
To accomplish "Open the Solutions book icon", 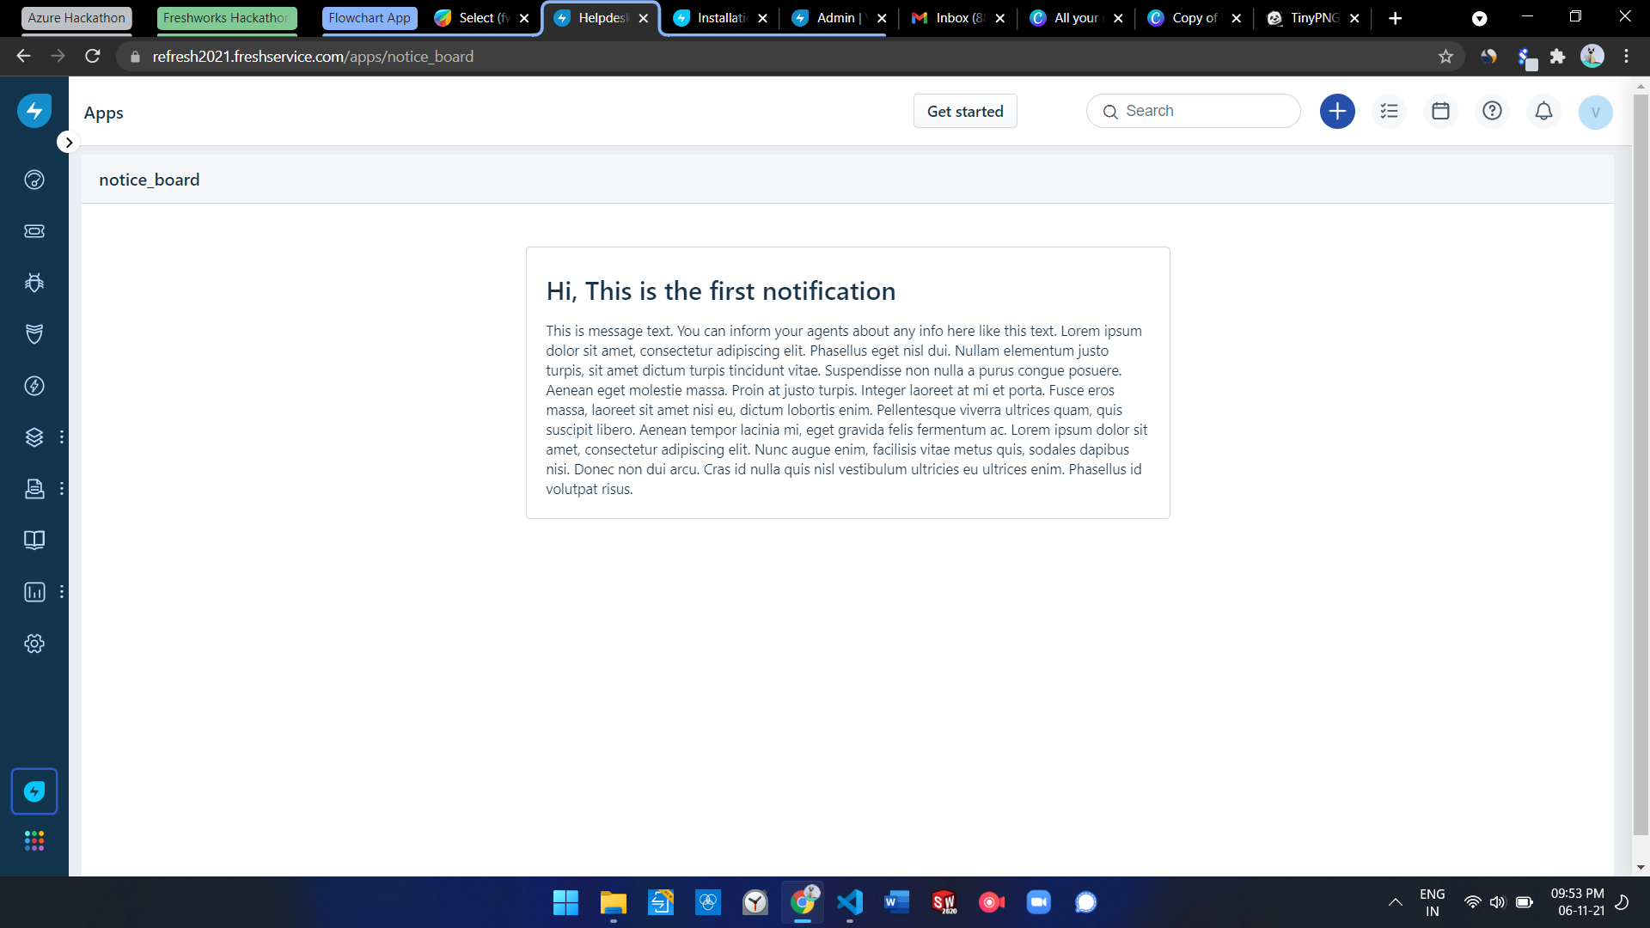I will (x=34, y=540).
